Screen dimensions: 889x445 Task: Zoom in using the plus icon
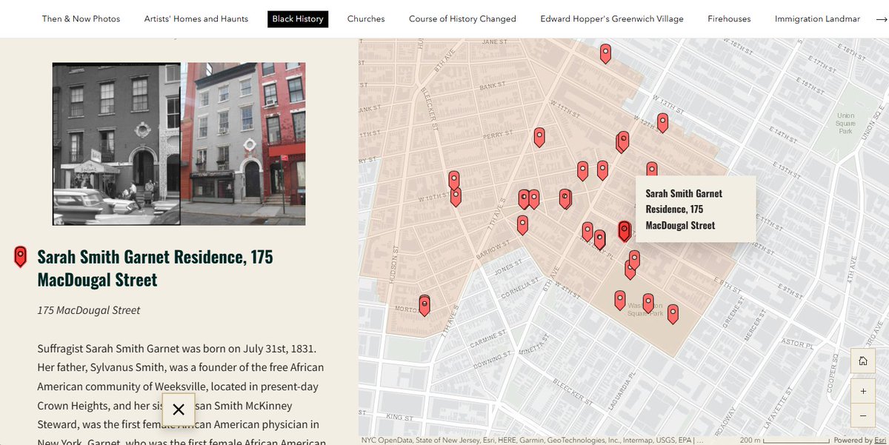(x=862, y=391)
